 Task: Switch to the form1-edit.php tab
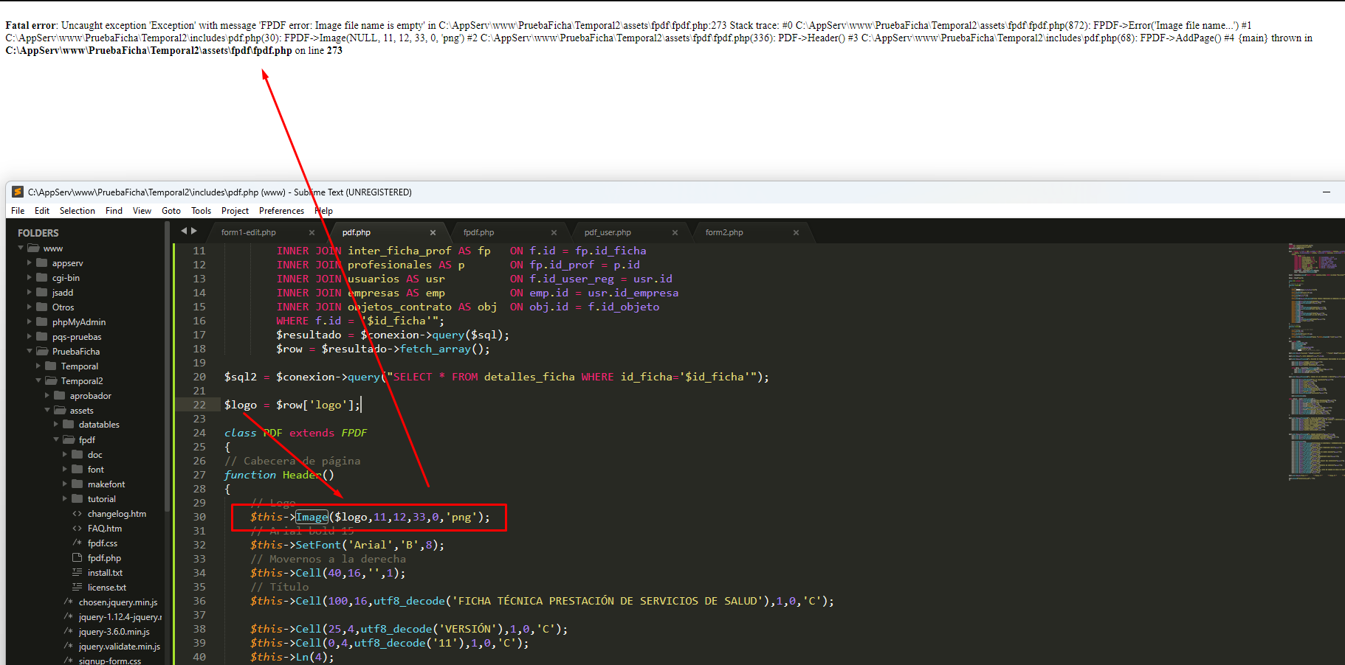click(x=249, y=232)
